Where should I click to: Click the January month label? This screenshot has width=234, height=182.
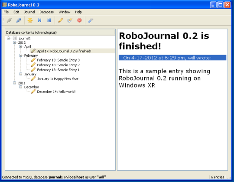30,74
